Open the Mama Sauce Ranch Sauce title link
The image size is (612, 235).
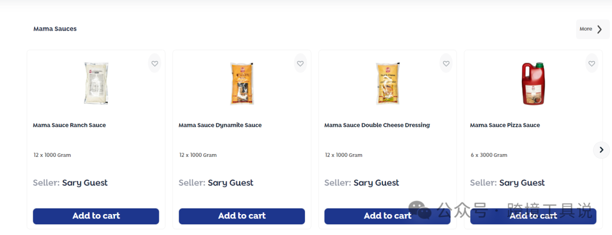69,125
